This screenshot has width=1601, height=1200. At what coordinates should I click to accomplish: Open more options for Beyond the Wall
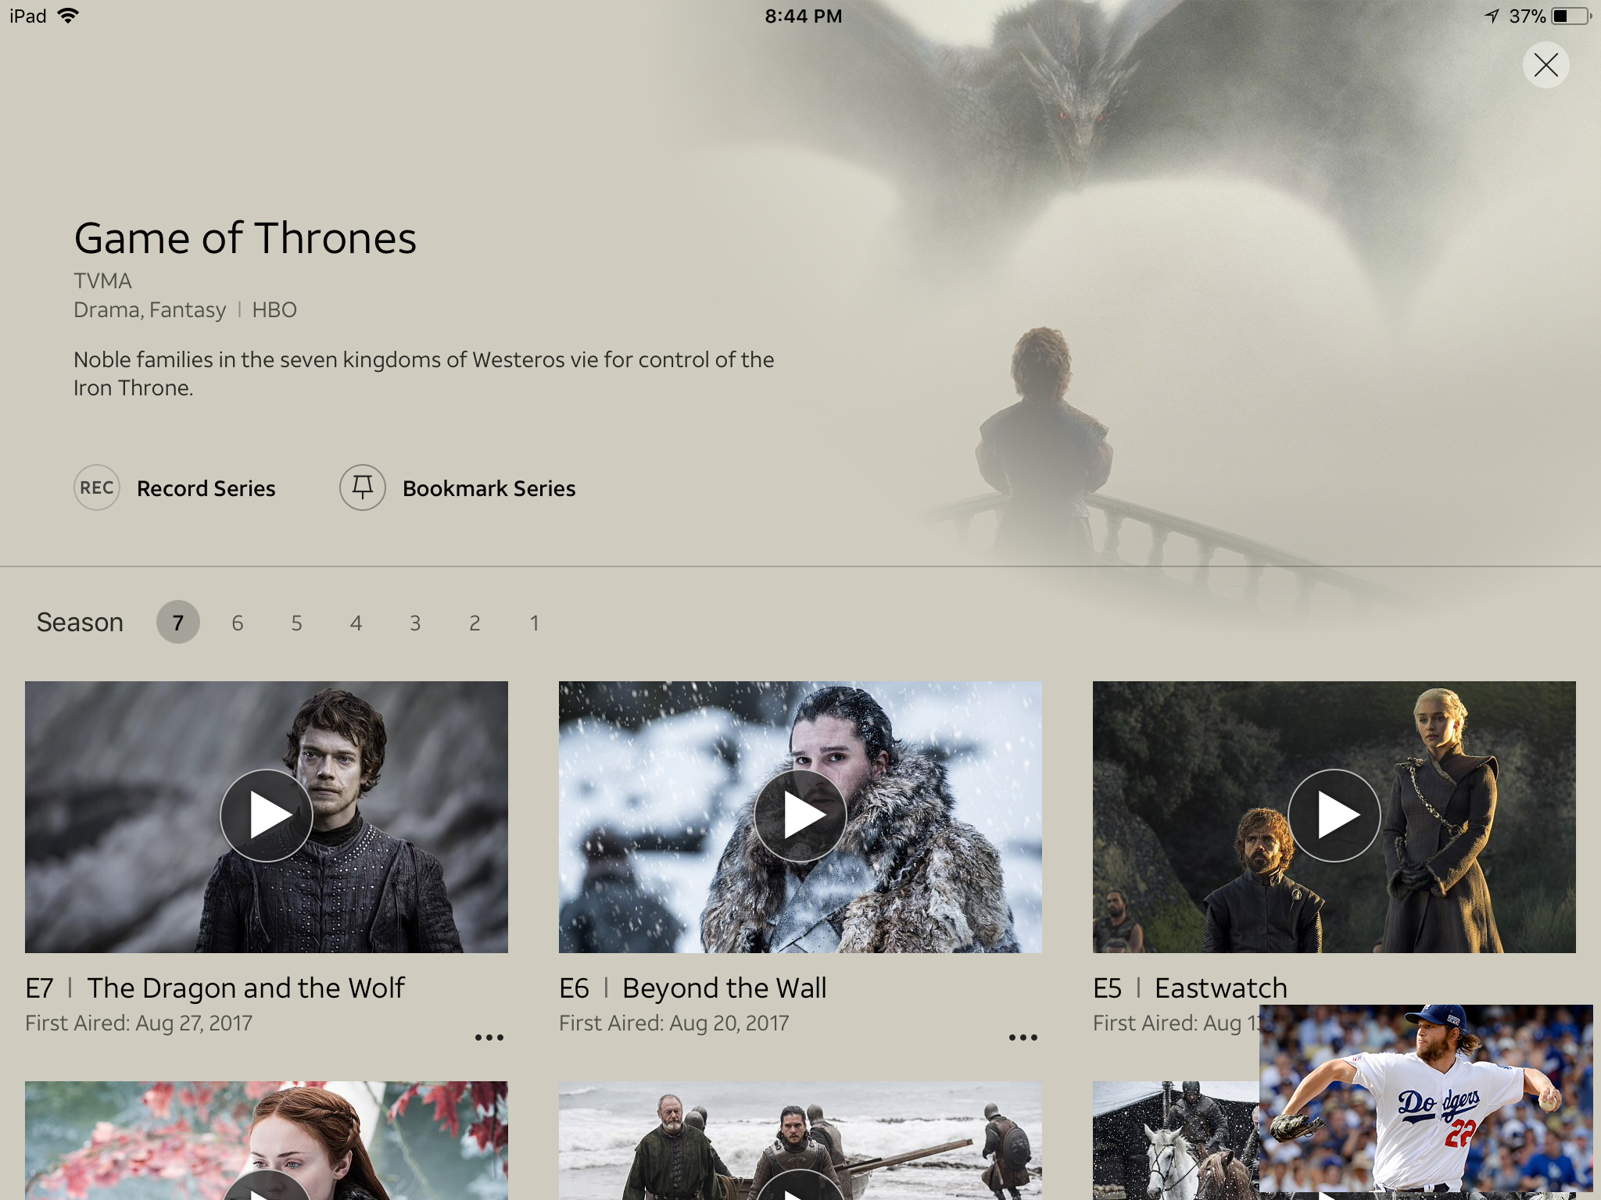coord(1023,1037)
